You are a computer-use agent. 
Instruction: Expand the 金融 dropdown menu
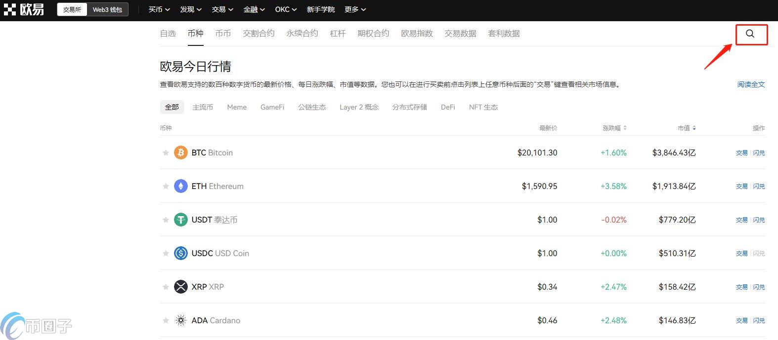254,9
